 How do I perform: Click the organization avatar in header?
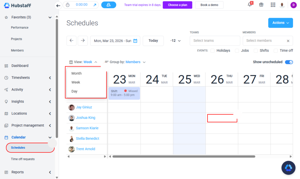[x=282, y=5]
